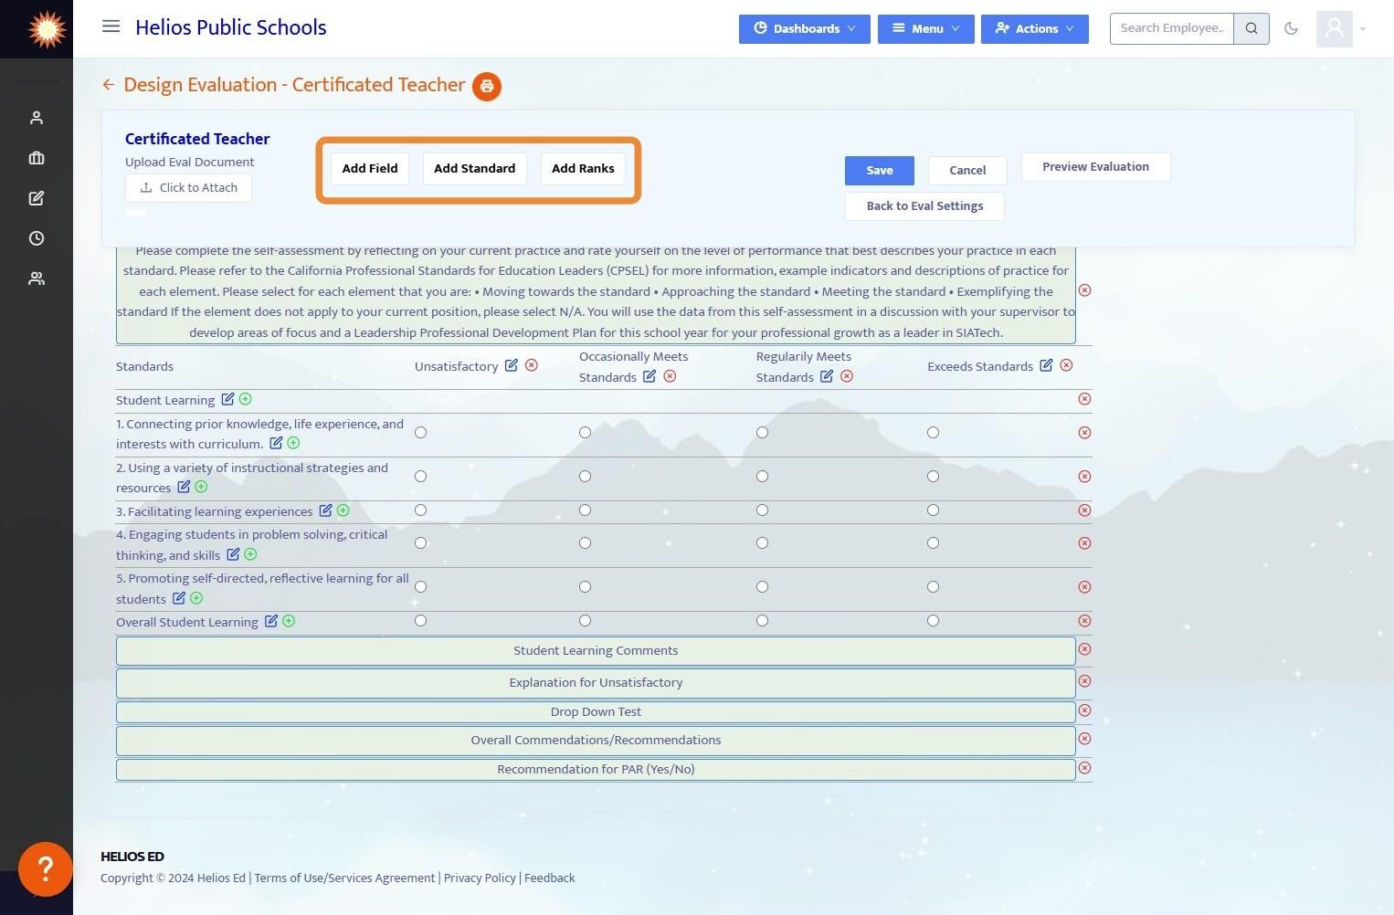Open Preview Evaluation

1095,167
